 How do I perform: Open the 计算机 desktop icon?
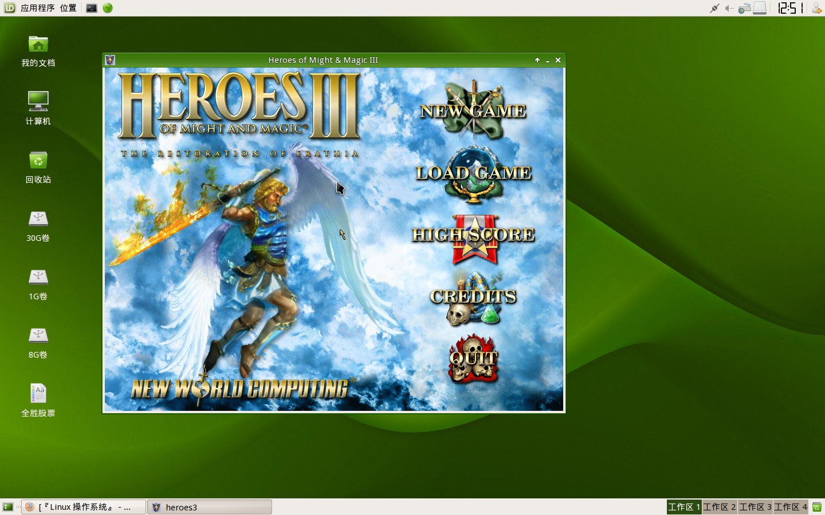(38, 109)
